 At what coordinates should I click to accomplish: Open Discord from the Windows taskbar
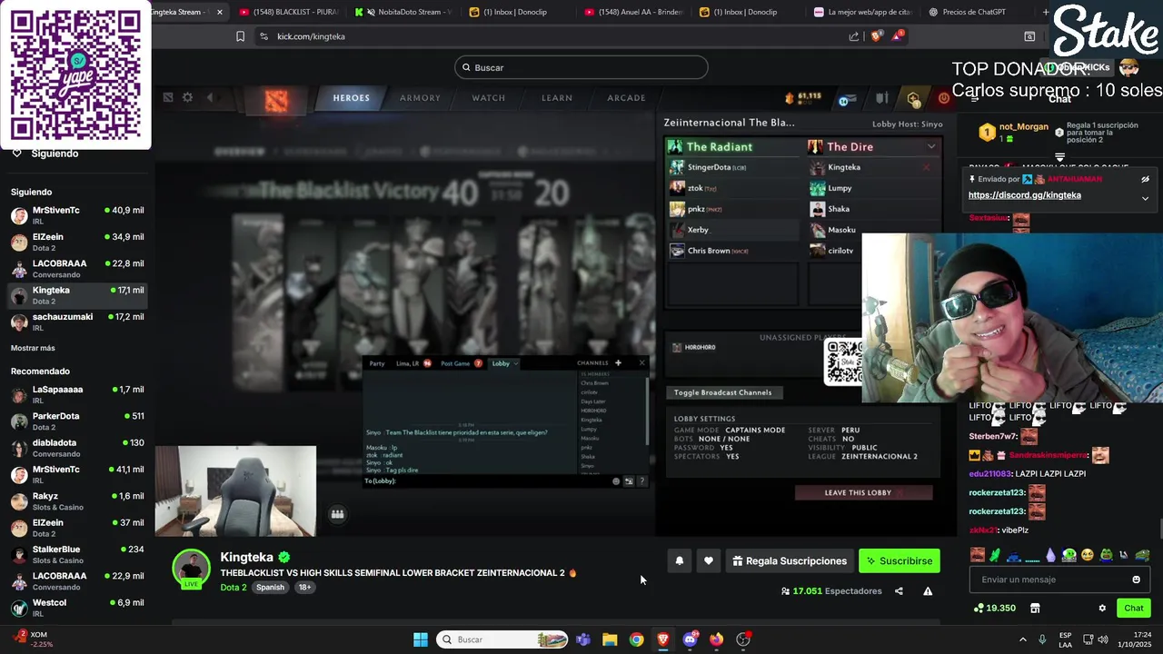(x=690, y=639)
